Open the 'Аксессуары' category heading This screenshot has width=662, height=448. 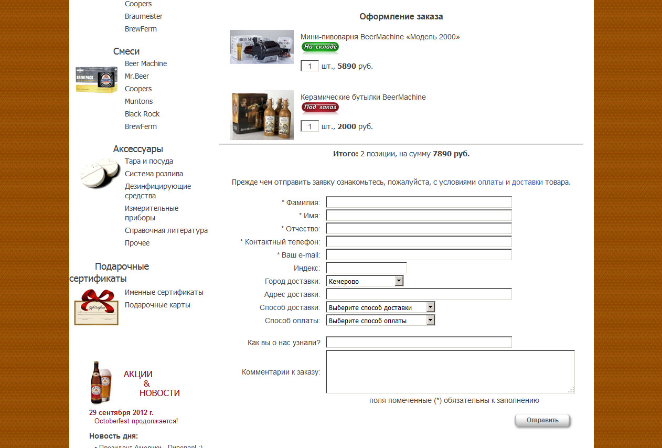pyautogui.click(x=138, y=149)
